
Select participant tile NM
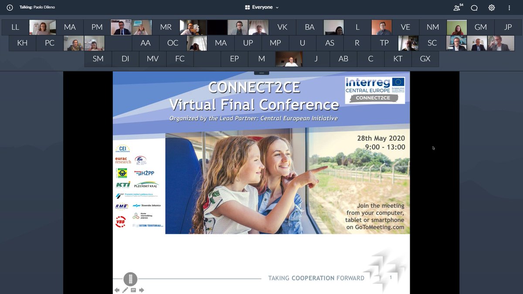click(433, 27)
